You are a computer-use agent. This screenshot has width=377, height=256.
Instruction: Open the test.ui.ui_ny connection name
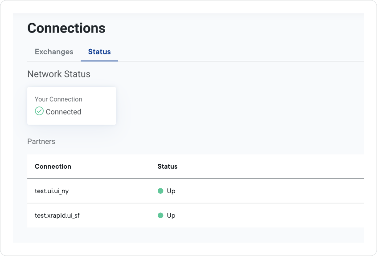52,191
